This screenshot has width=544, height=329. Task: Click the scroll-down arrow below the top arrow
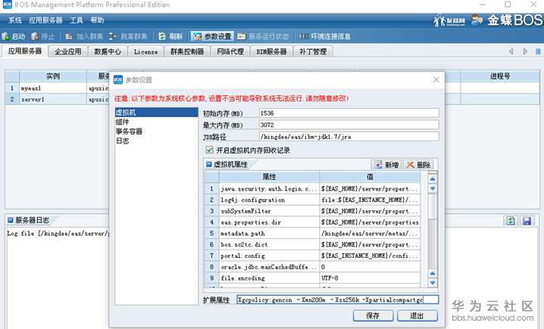tap(433, 188)
